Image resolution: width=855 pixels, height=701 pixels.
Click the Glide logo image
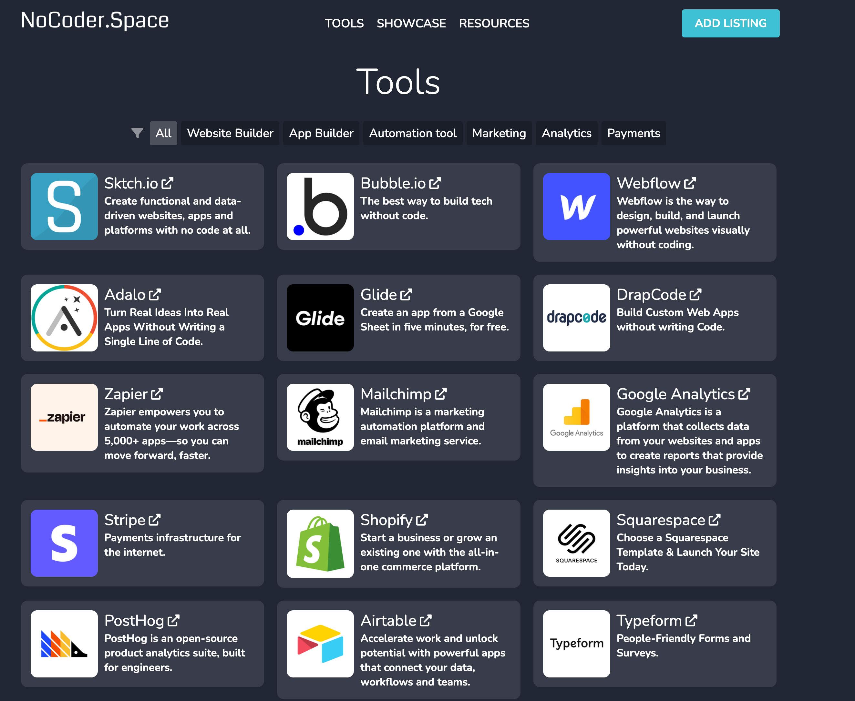[320, 318]
